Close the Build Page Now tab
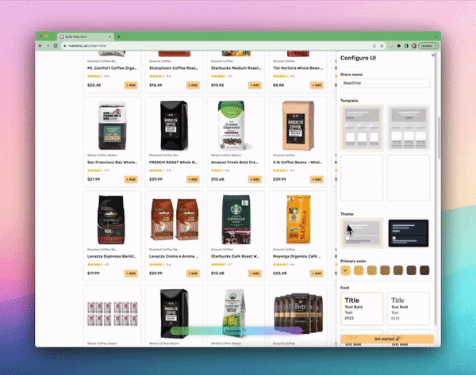This screenshot has height=375, width=476. [110, 36]
